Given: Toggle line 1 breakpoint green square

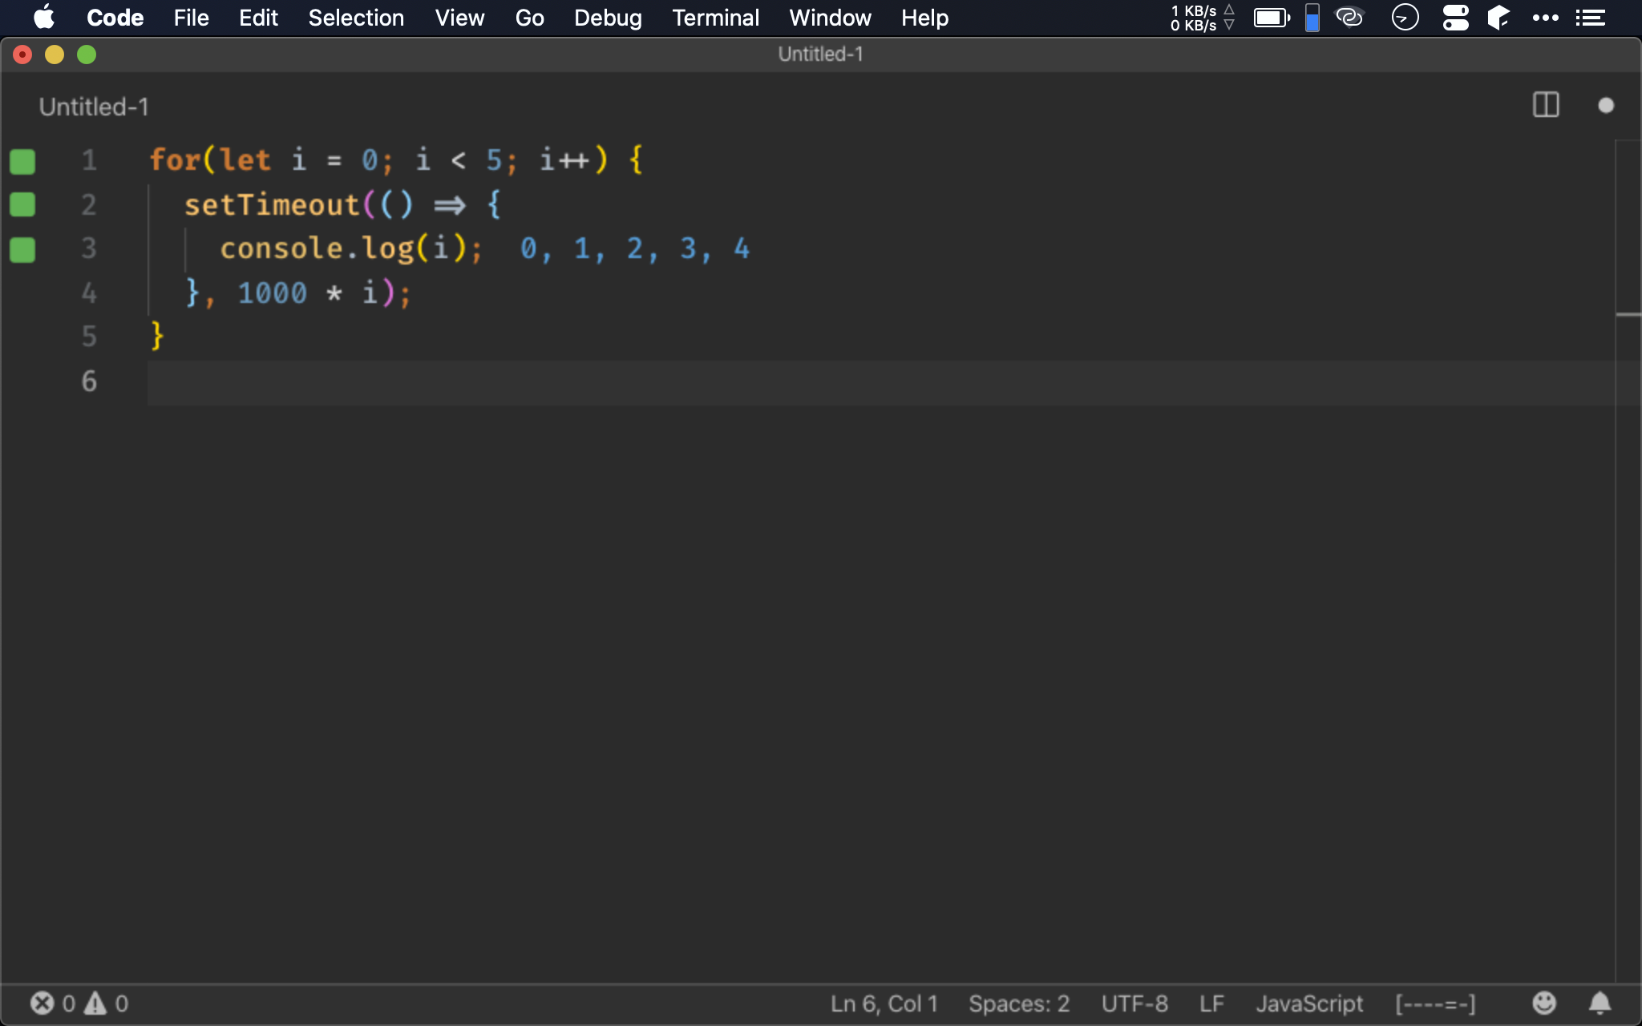Looking at the screenshot, I should pyautogui.click(x=22, y=161).
